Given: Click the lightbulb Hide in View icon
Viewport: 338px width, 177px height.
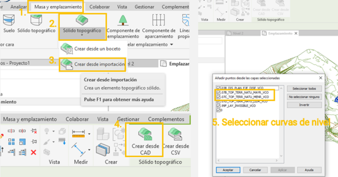Looking at the screenshot, I should click(x=47, y=131).
